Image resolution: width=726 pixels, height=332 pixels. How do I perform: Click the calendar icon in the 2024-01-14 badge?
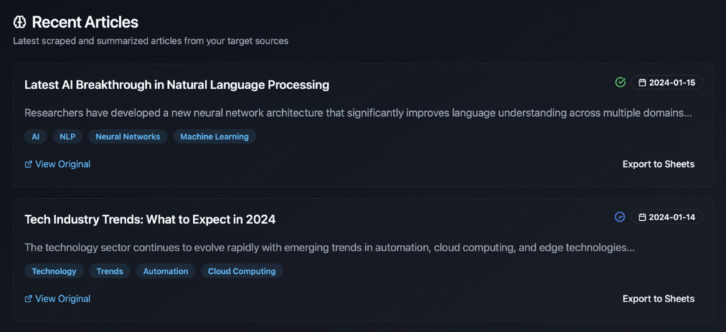642,217
